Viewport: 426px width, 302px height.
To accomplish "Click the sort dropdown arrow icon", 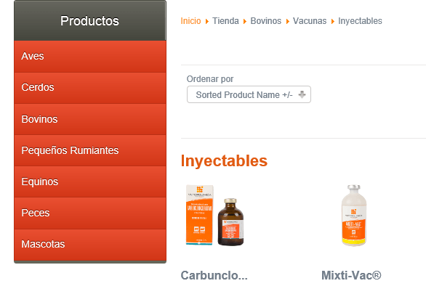I will click(x=302, y=94).
